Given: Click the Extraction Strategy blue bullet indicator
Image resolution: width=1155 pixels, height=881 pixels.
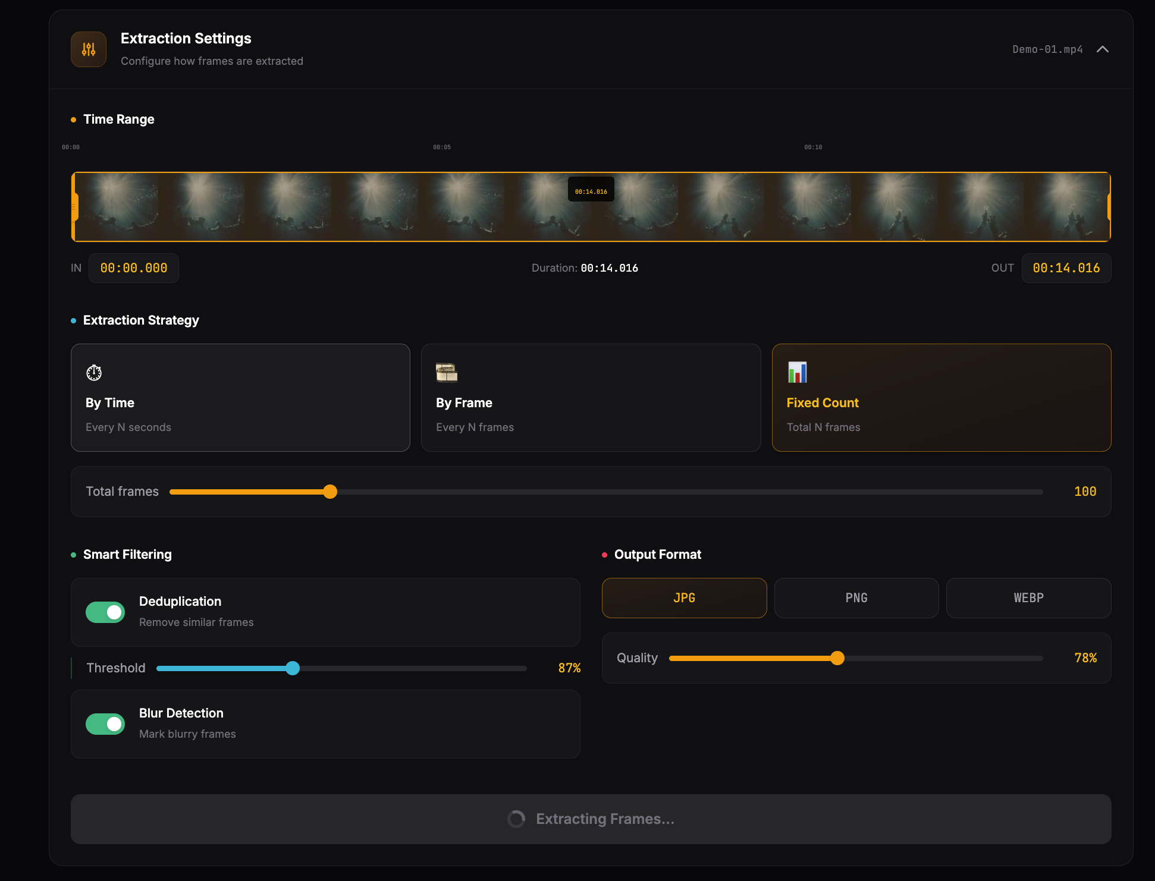Looking at the screenshot, I should 73,320.
